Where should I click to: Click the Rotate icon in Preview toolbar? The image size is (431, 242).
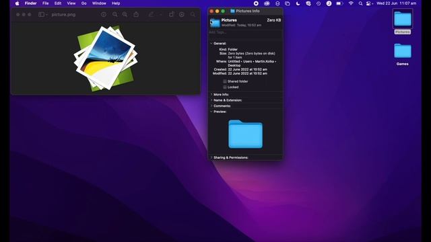tap(172, 14)
